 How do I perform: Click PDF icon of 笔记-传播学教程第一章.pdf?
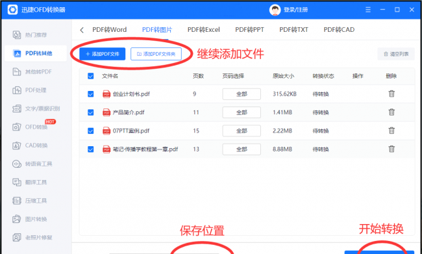click(106, 149)
